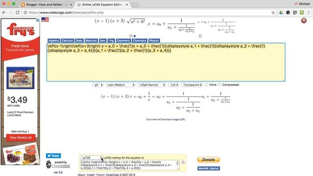
Task: Open the Sets symbols tab
Action: tap(102, 41)
